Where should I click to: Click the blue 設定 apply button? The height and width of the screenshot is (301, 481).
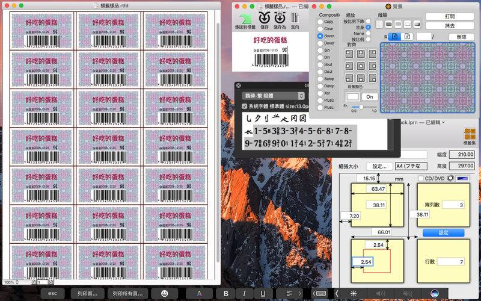click(x=443, y=232)
